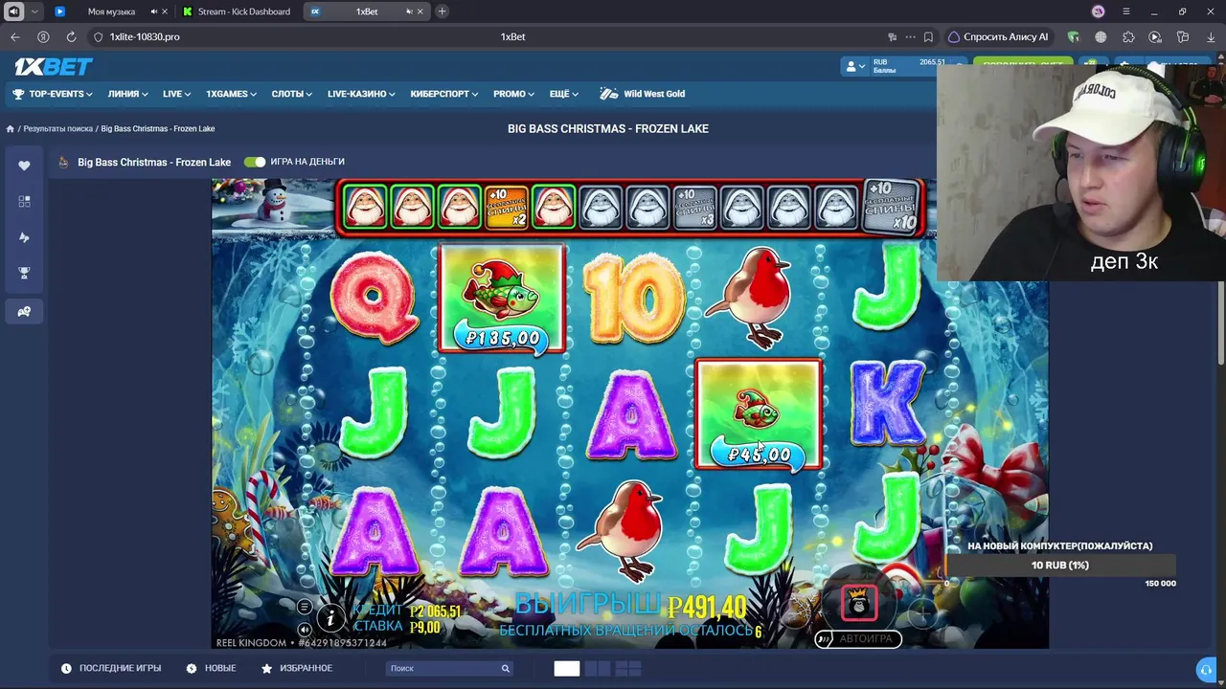Open the slot game hamburger menu

point(305,607)
